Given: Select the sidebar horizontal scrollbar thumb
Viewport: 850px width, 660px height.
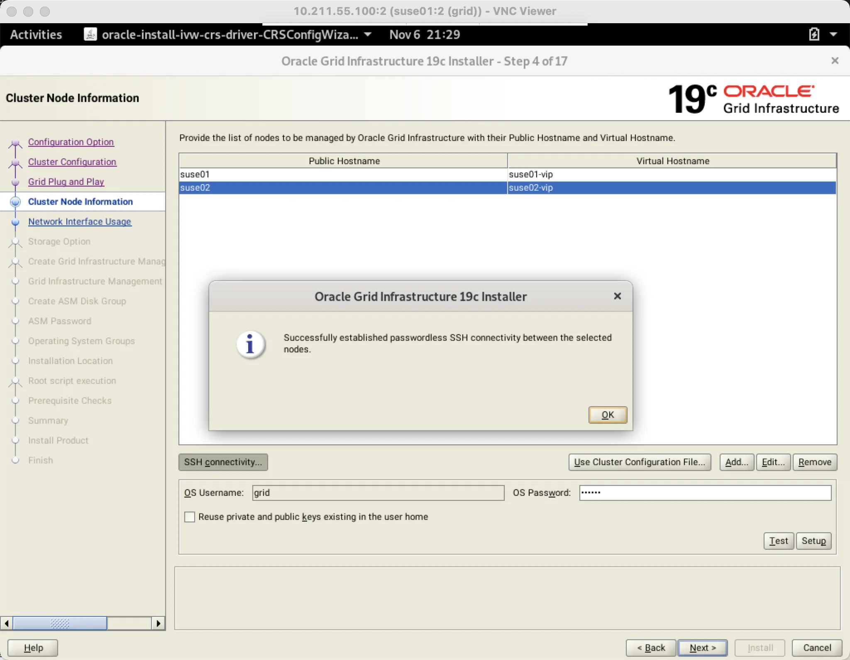Looking at the screenshot, I should [60, 623].
